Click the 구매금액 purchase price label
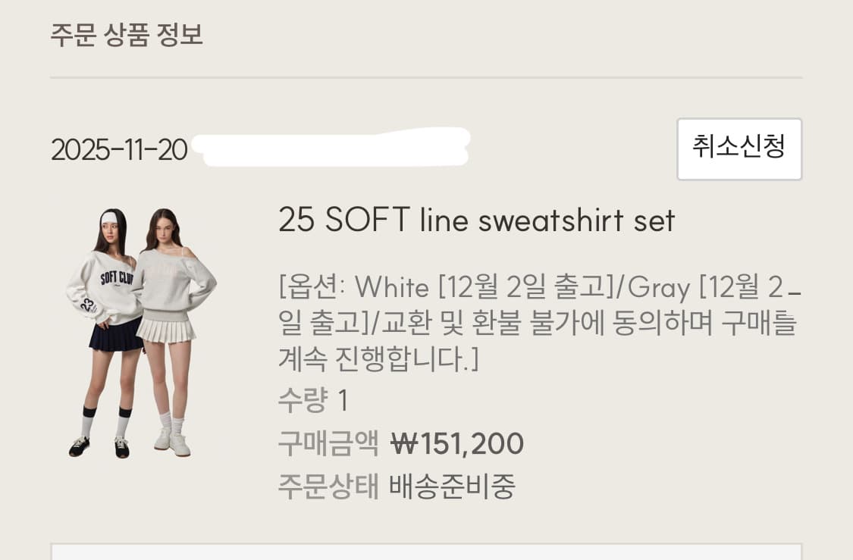Image resolution: width=853 pixels, height=560 pixels. coord(328,443)
